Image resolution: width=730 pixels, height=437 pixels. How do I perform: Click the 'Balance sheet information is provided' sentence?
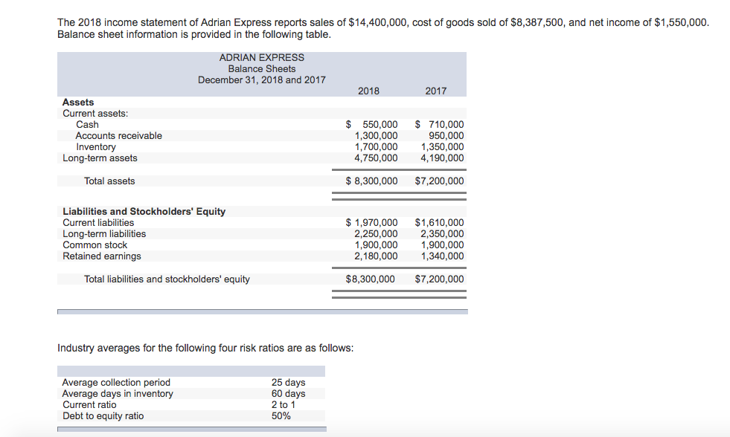point(194,34)
